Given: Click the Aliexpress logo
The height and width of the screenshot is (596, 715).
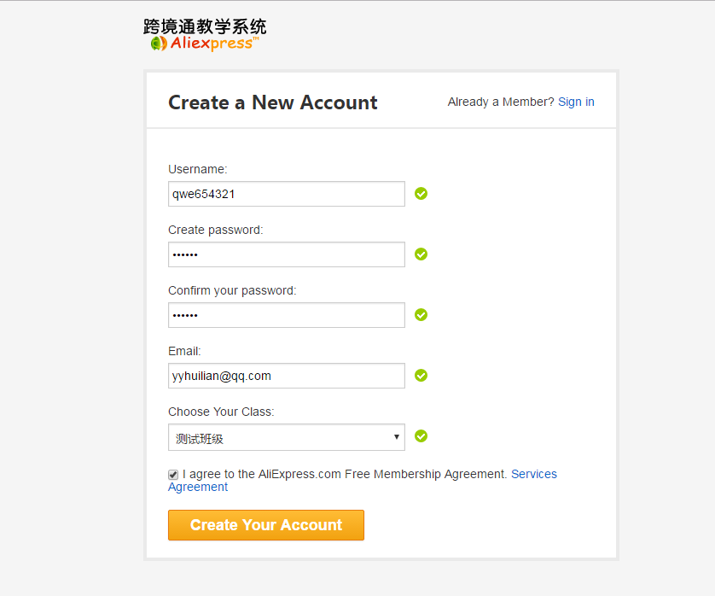Looking at the screenshot, I should click(x=205, y=44).
